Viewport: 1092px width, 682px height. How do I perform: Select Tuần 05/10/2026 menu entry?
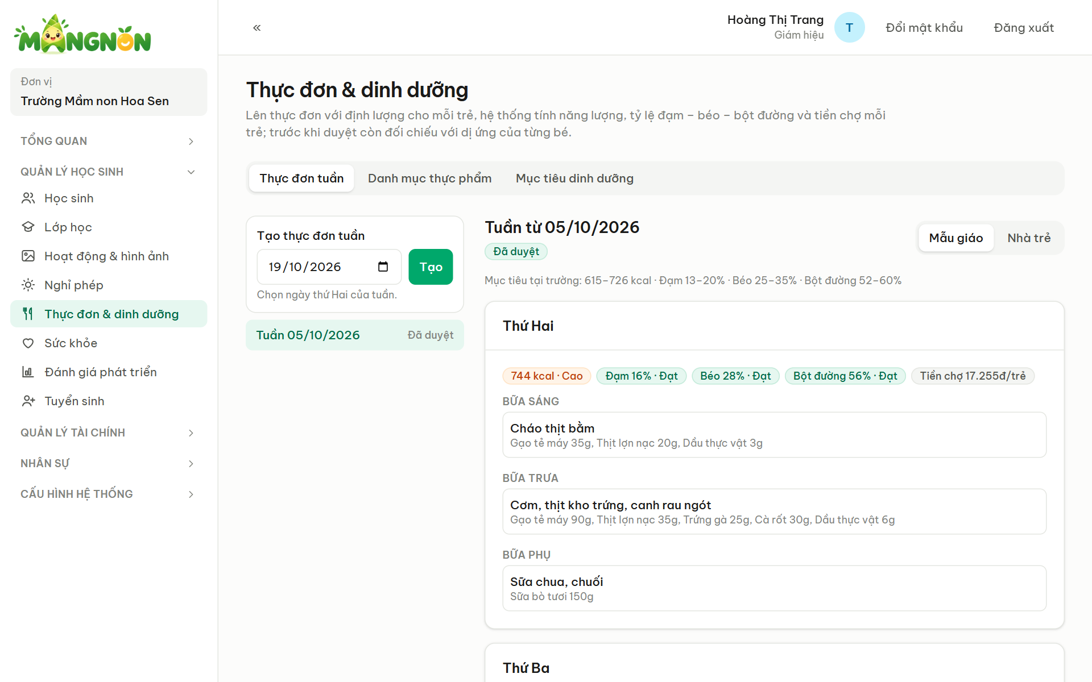(x=355, y=335)
